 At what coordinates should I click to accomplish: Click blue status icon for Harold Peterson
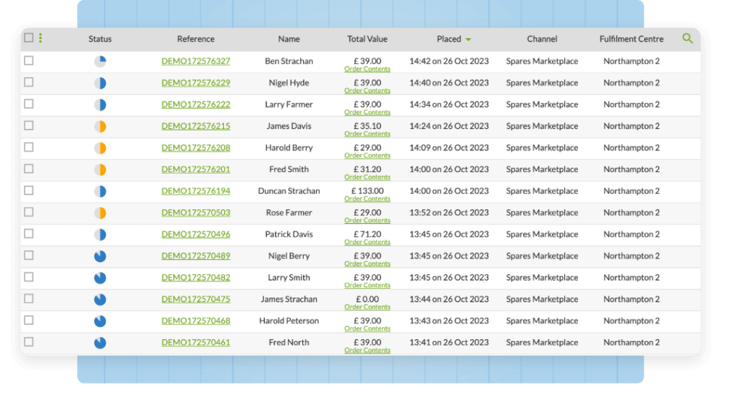tap(100, 321)
